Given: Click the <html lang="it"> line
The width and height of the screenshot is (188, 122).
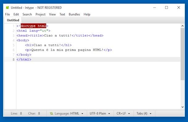Looking at the screenshot, I should tap(34, 31).
